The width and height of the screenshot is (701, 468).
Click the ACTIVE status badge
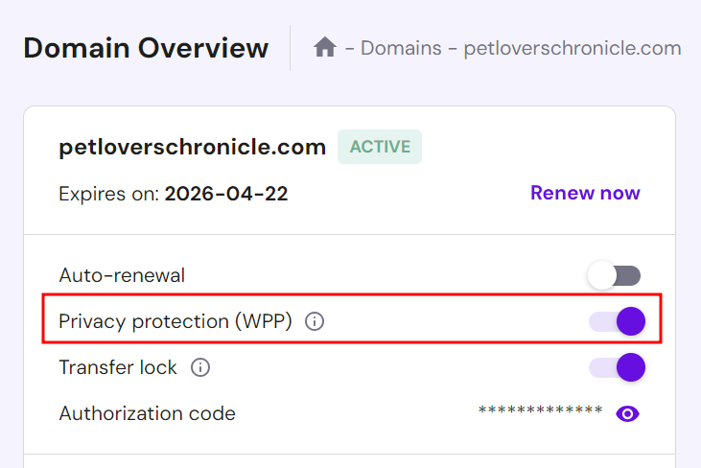tap(380, 147)
